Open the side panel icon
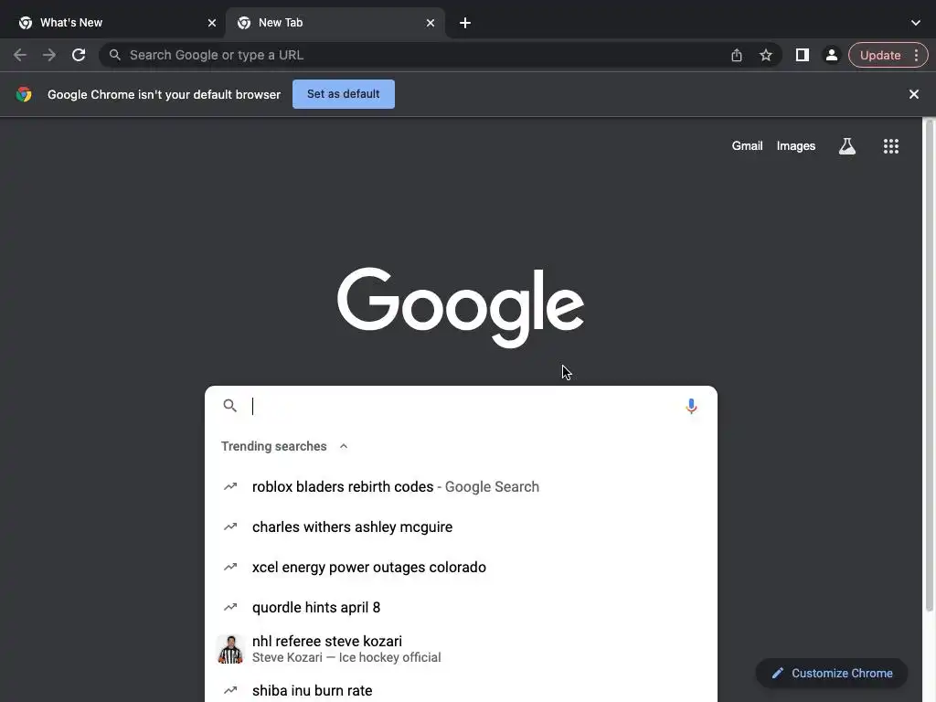Viewport: 936px width, 702px height. click(x=803, y=55)
